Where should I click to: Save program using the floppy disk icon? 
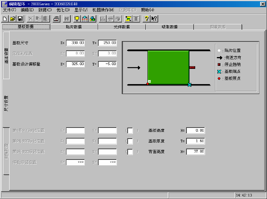(x=20, y=19)
